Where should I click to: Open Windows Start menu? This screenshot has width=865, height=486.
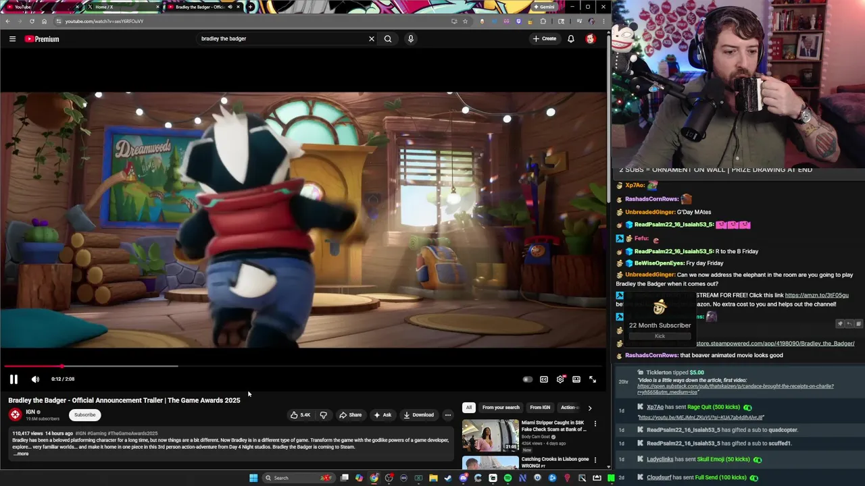pyautogui.click(x=253, y=478)
